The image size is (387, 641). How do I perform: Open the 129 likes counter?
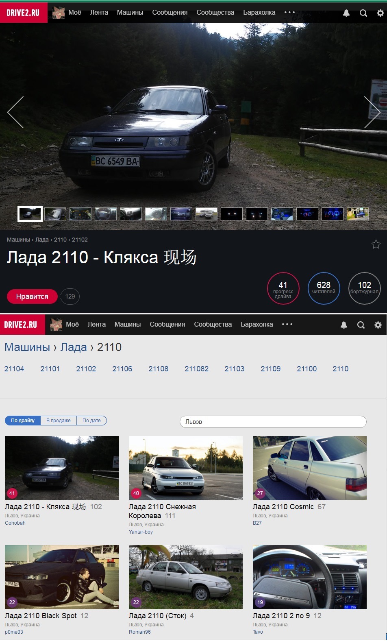tap(70, 297)
